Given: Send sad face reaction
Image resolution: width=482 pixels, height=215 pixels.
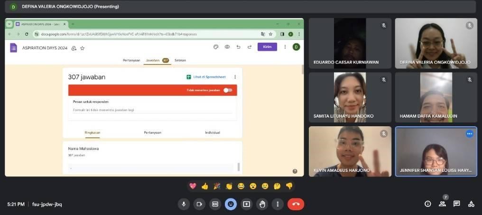Looking at the screenshot, I should tap(265, 186).
